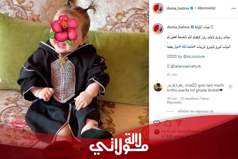Open the three-dots more options menu

(233, 8)
